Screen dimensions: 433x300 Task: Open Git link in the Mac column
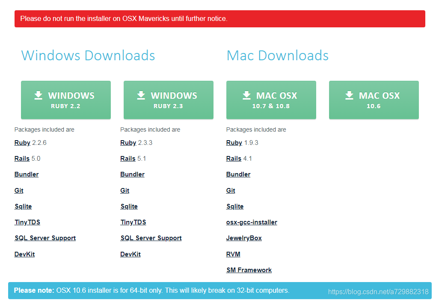[x=231, y=190]
